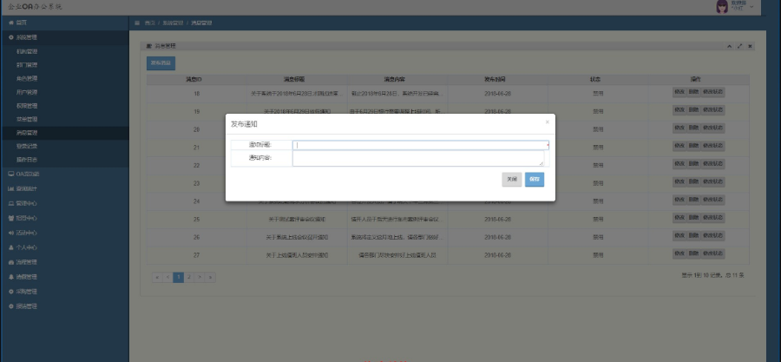
Task: Click the blue 发布消息 button
Action: [161, 63]
